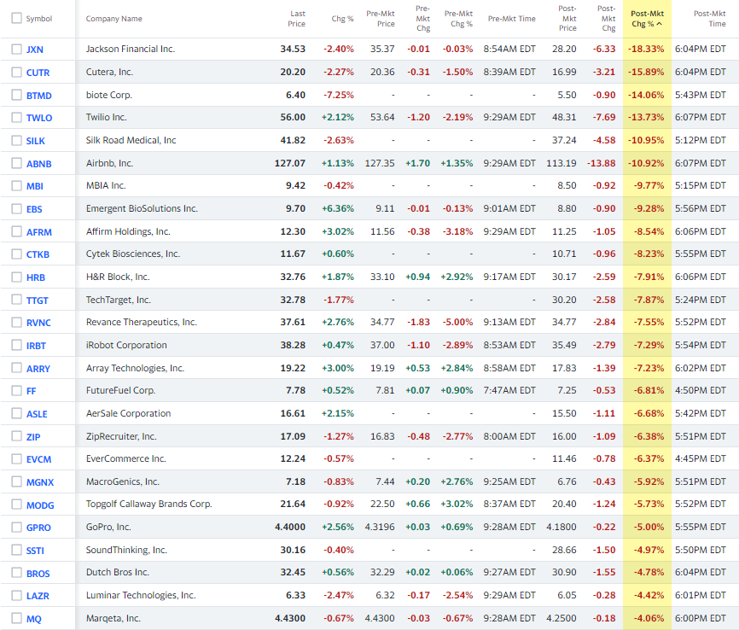739x630 pixels.
Task: Tick the checkbox beside ZIP
Action: point(16,436)
